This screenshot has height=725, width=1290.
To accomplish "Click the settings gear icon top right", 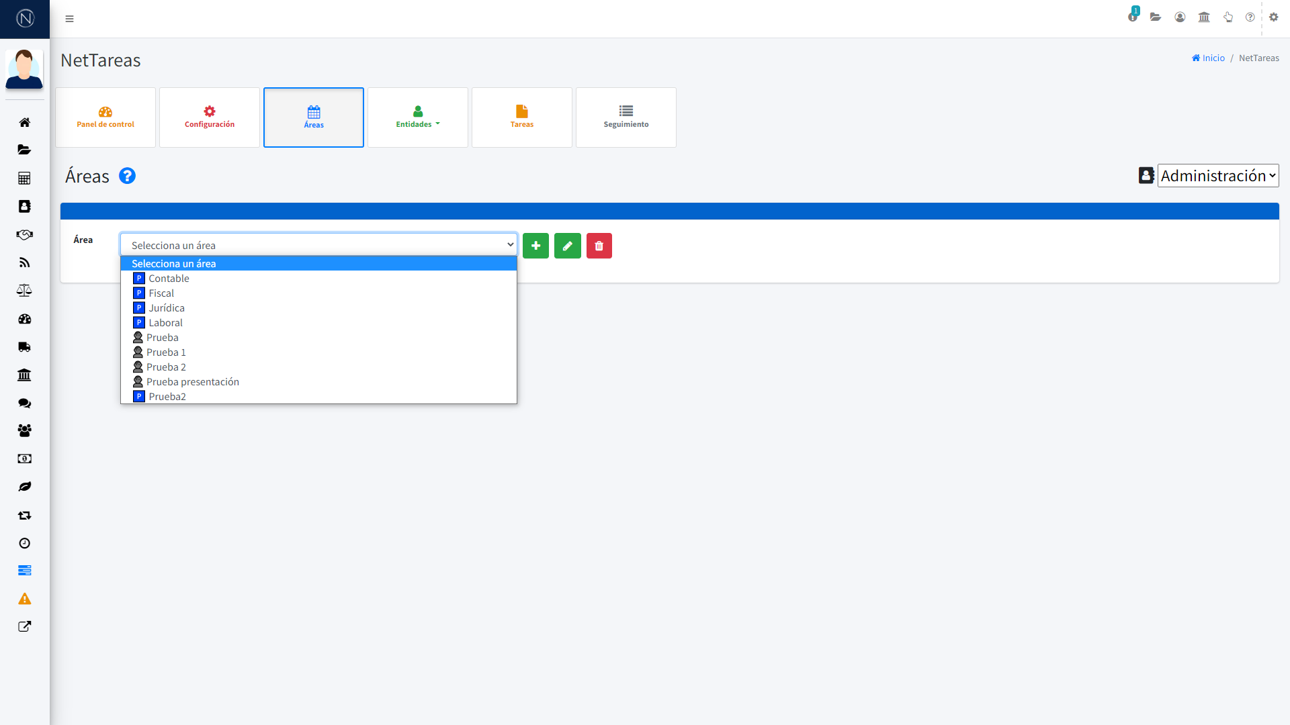I will 1273,17.
